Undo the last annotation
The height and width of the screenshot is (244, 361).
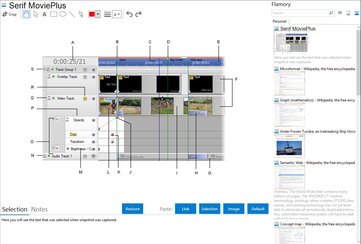[x=129, y=14]
